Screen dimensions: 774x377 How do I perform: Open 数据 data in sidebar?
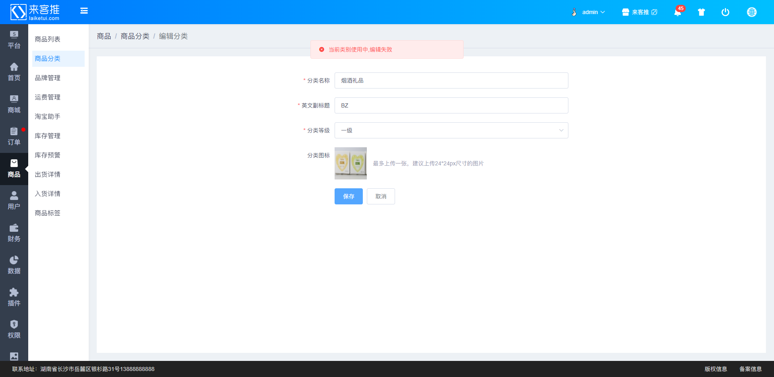14,266
